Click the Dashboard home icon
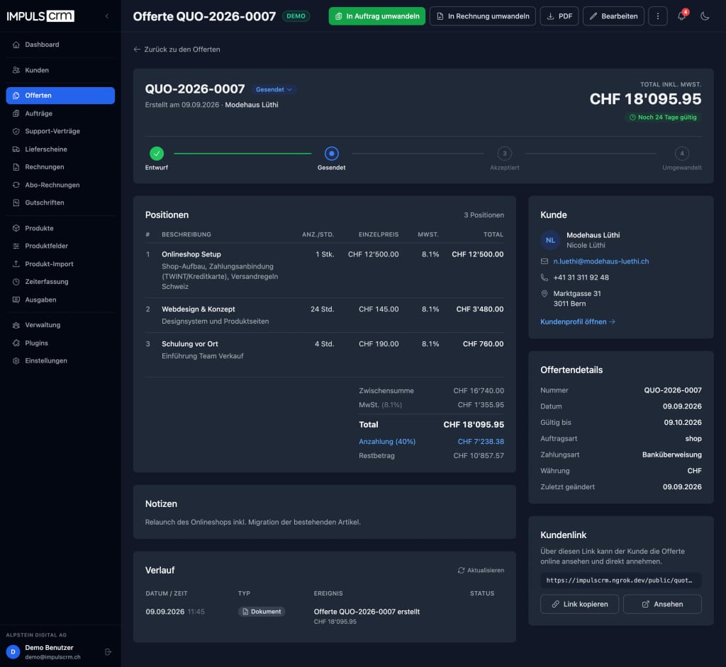This screenshot has height=667, width=726. (16, 45)
